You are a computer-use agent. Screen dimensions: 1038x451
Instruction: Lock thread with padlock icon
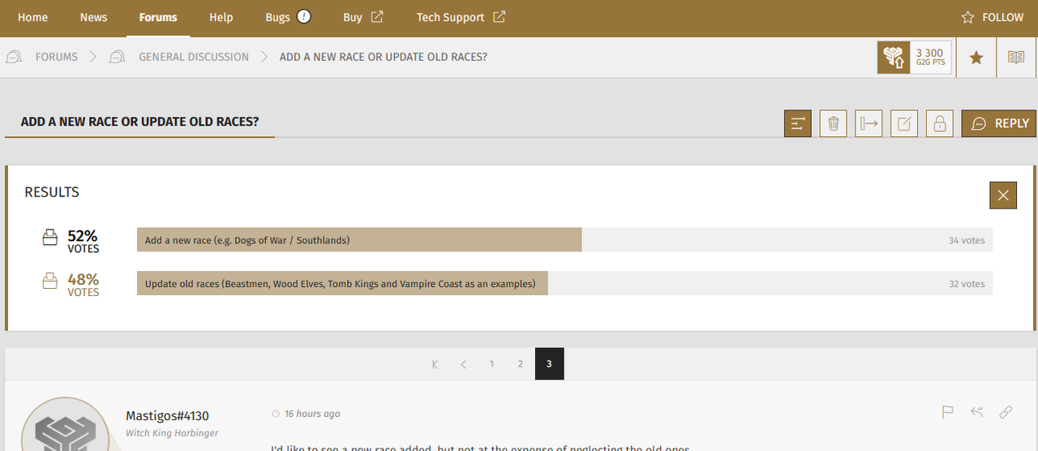[x=940, y=123]
